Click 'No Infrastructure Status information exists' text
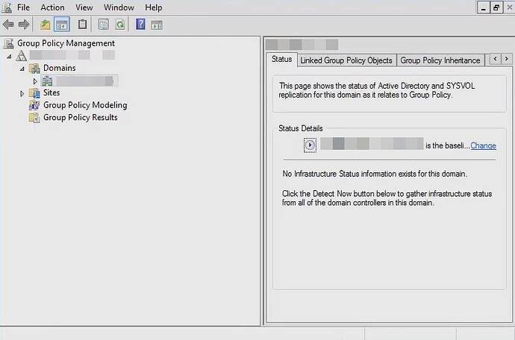Viewport: 515px width, 340px height. [375, 174]
